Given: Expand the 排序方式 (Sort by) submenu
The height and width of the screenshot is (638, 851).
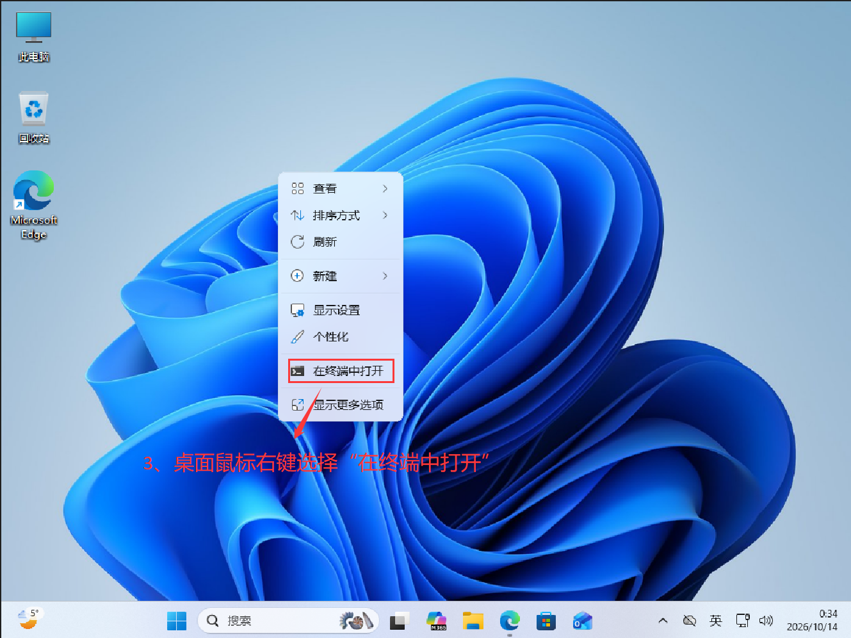Looking at the screenshot, I should coord(341,215).
